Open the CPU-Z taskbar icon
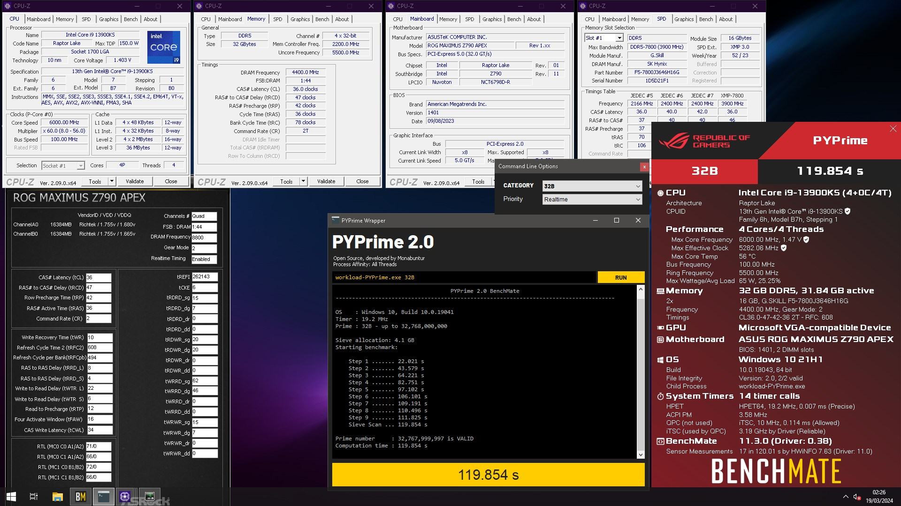The height and width of the screenshot is (506, 901). pos(125,497)
